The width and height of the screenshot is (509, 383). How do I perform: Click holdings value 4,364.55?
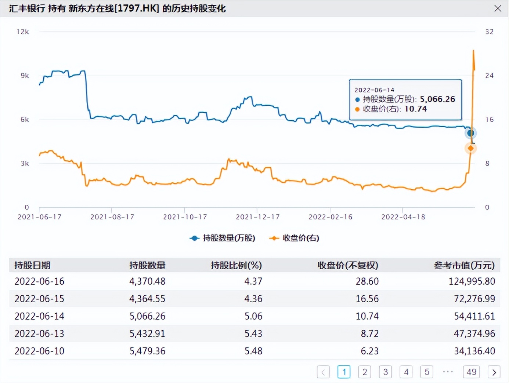coord(147,299)
